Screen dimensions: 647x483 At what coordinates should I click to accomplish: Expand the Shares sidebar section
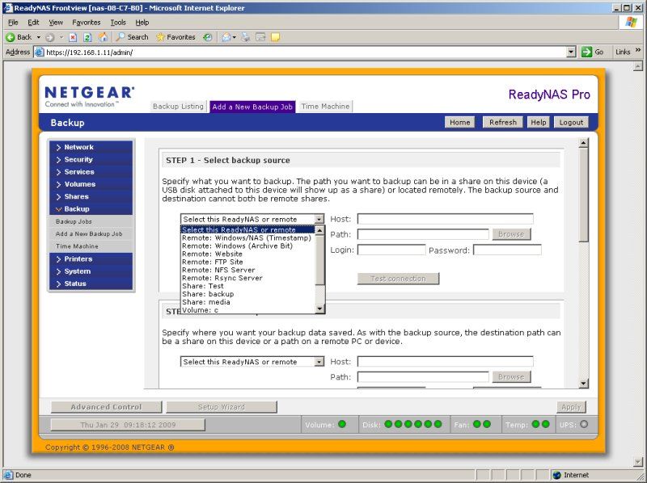91,196
